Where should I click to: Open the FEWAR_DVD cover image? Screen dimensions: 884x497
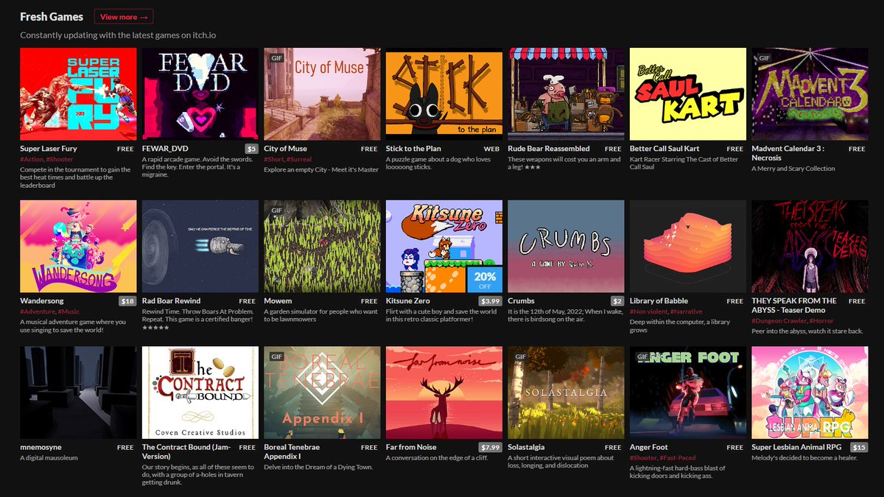(200, 94)
